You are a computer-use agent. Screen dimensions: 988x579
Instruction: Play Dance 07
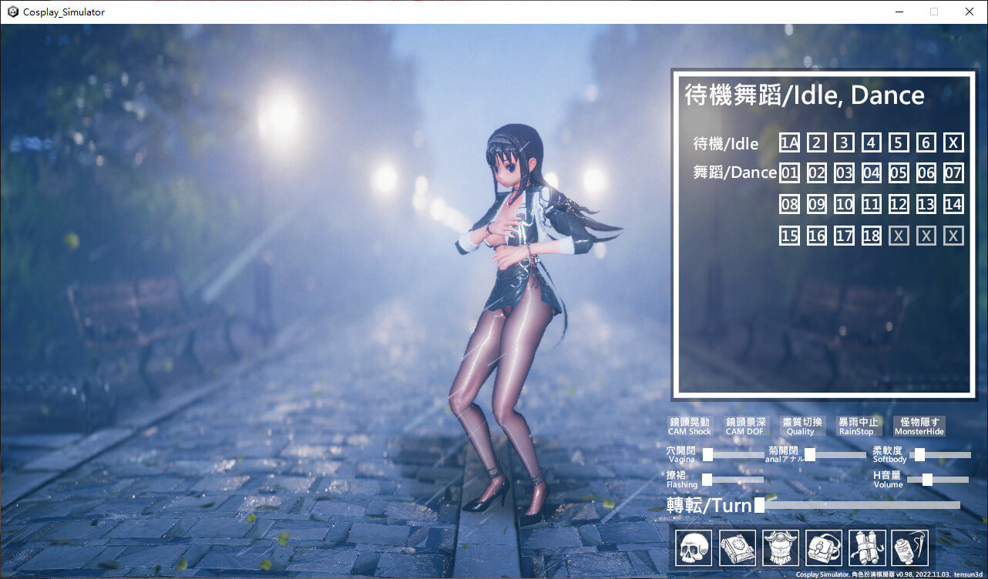(x=953, y=172)
